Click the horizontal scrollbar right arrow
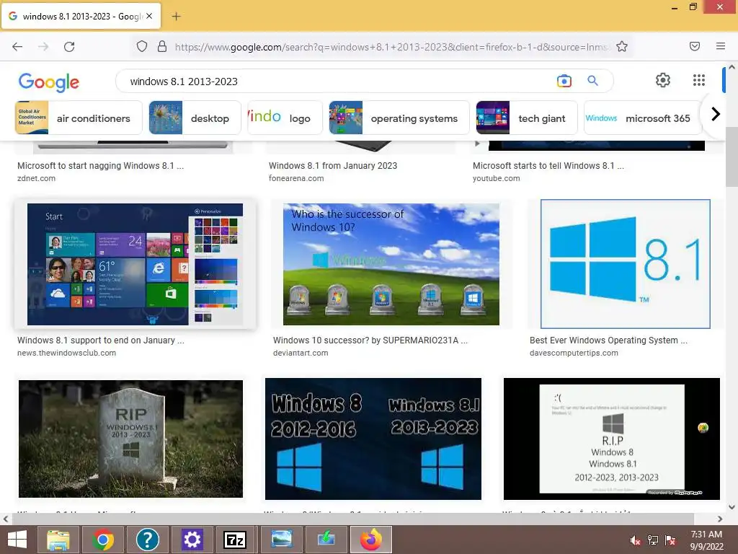Viewport: 738px width, 554px height. (720, 519)
